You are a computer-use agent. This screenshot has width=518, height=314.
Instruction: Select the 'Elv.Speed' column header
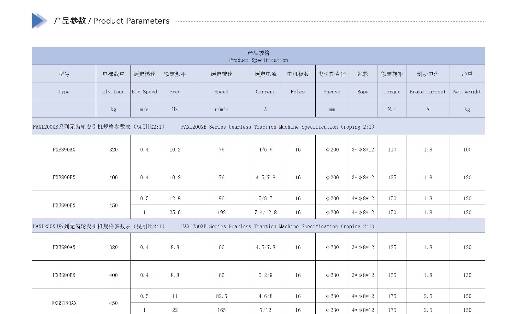(144, 92)
